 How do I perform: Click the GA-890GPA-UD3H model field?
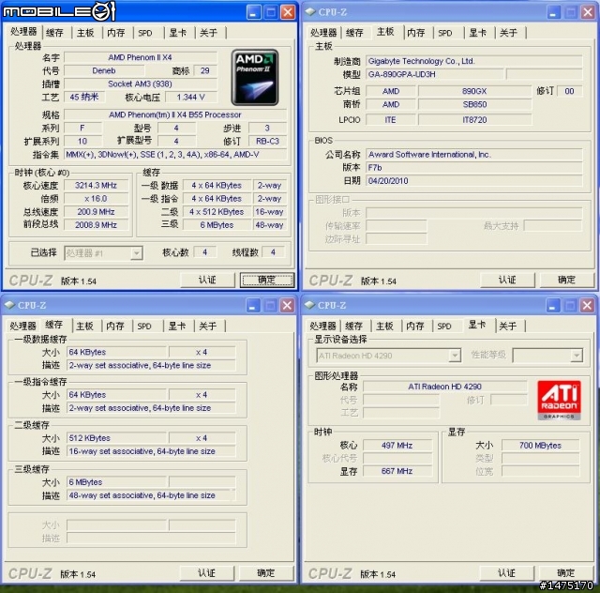[x=435, y=74]
